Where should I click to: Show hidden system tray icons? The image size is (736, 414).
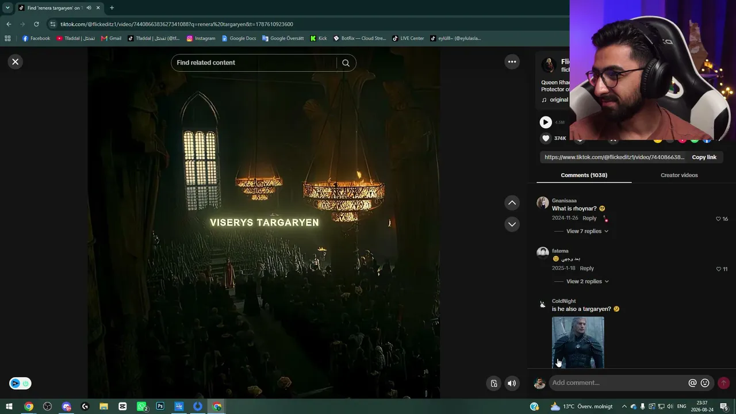(x=624, y=407)
